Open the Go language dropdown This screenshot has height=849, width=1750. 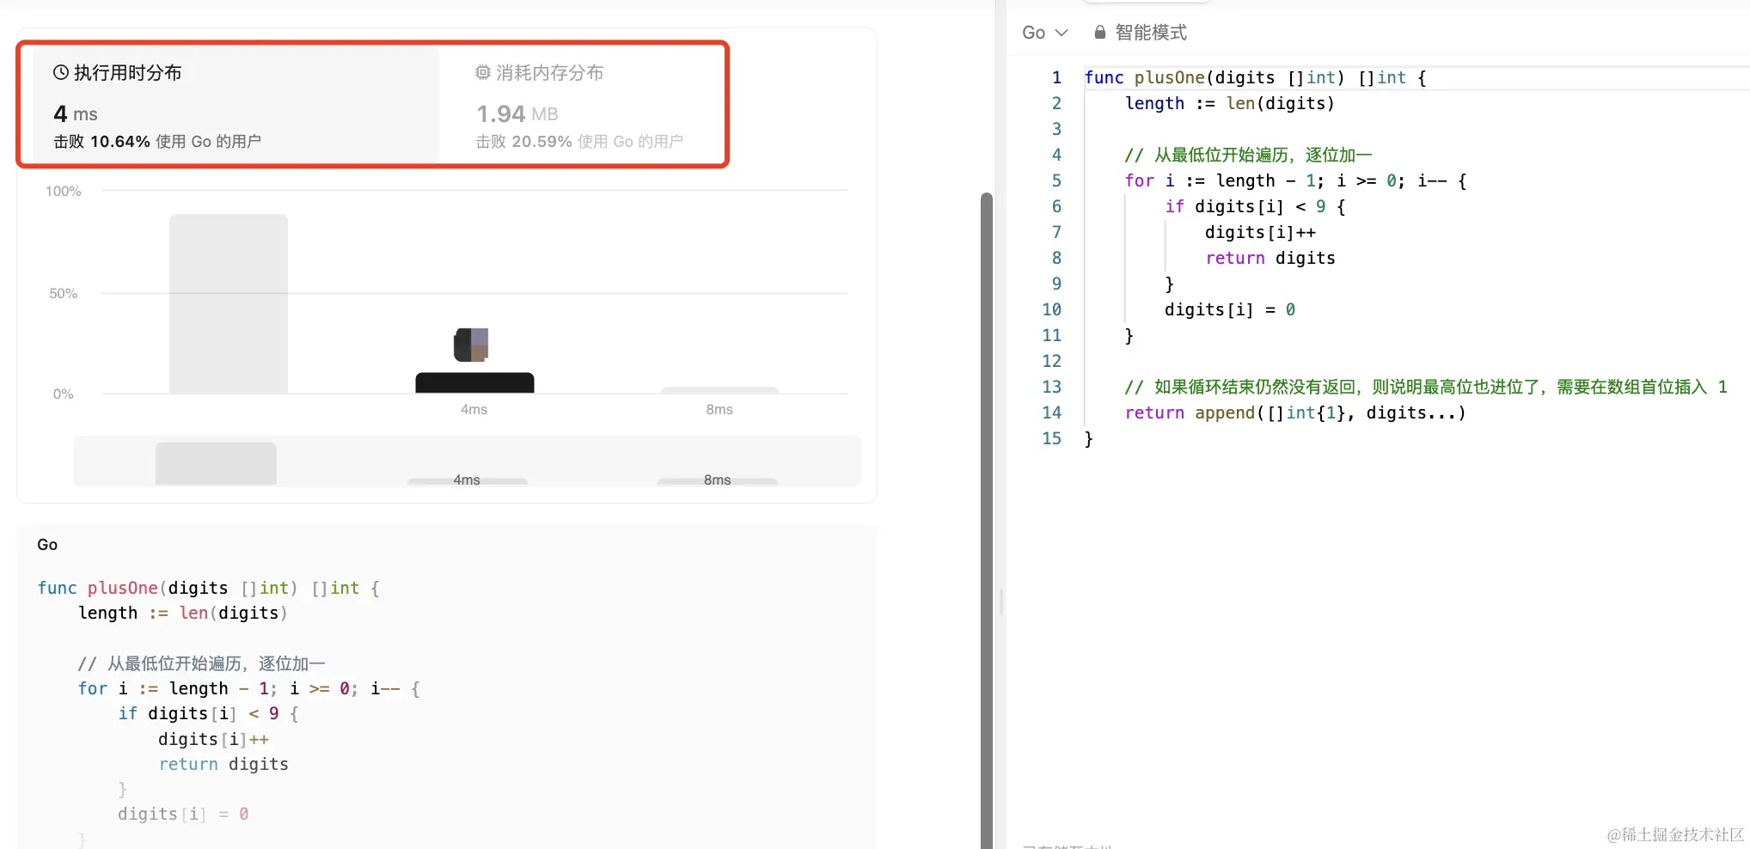point(1044,33)
